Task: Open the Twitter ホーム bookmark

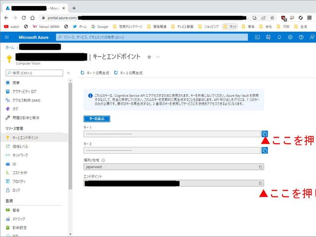Action: [80, 27]
